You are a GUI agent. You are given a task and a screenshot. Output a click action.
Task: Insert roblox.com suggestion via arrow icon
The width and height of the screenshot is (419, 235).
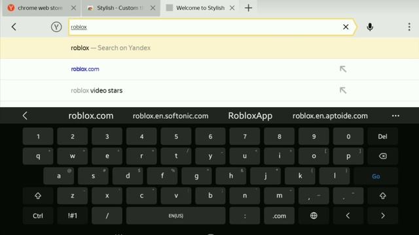point(343,69)
